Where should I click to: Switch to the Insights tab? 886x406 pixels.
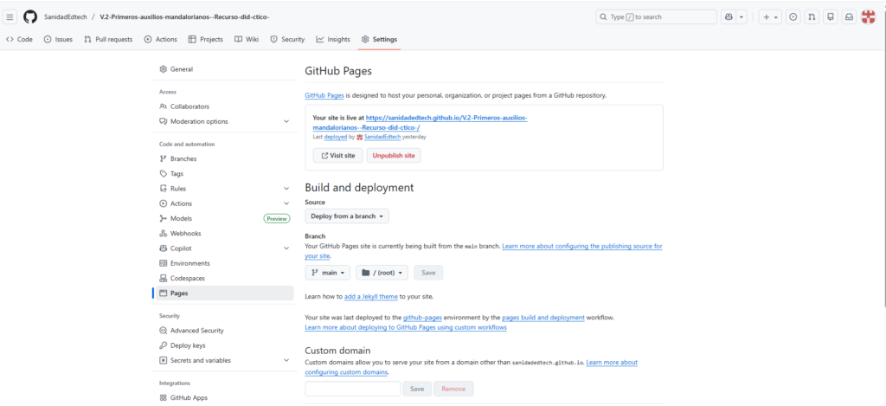(333, 39)
